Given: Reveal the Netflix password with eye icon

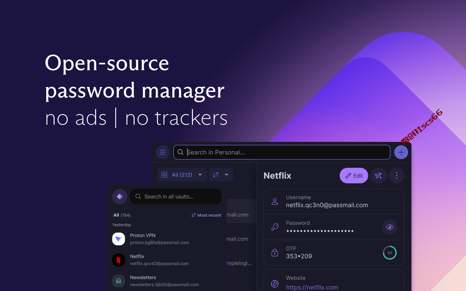Looking at the screenshot, I should [x=390, y=227].
